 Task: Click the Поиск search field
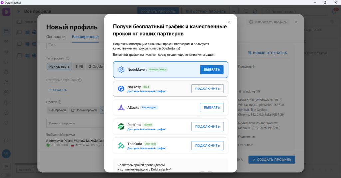[295, 11]
